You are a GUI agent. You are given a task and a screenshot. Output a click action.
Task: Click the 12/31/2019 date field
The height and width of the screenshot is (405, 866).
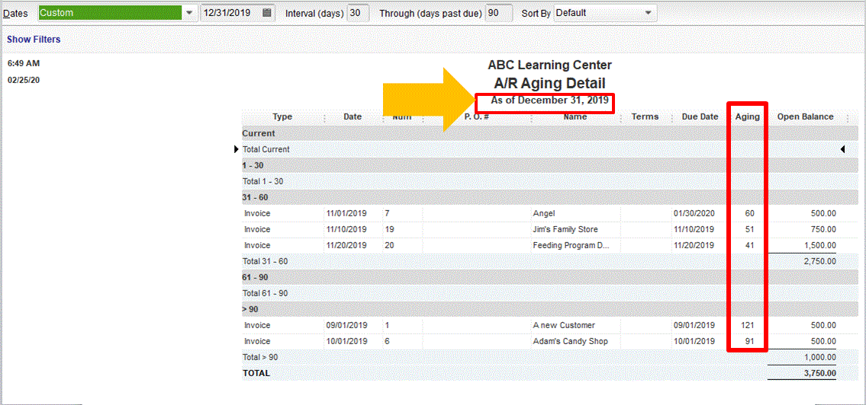pos(230,13)
